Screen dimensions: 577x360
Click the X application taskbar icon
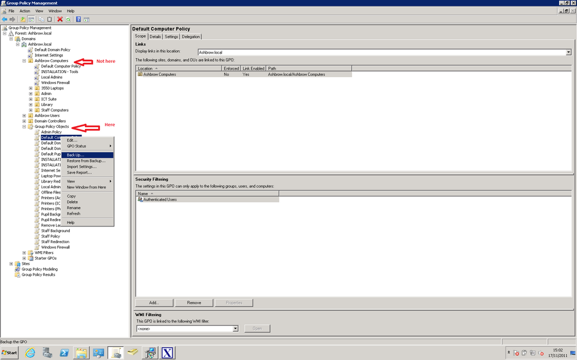point(167,353)
